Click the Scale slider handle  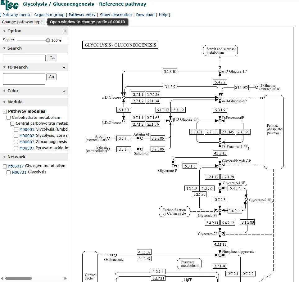coord(48,40)
